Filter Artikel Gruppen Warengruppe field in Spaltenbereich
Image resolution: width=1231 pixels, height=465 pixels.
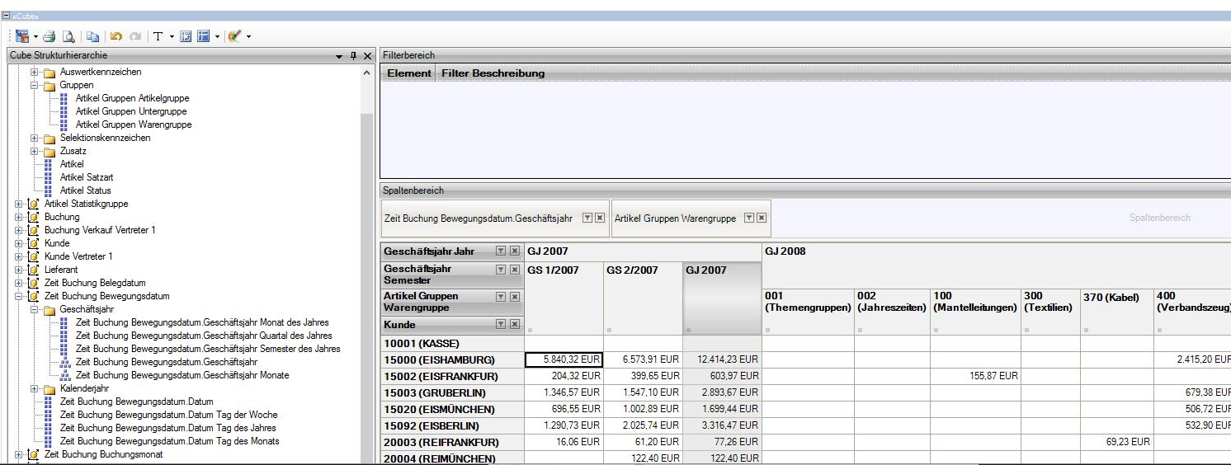click(x=749, y=218)
